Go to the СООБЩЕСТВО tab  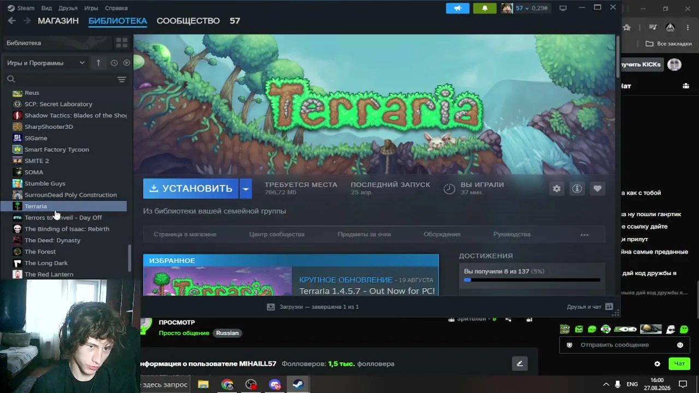pyautogui.click(x=188, y=21)
